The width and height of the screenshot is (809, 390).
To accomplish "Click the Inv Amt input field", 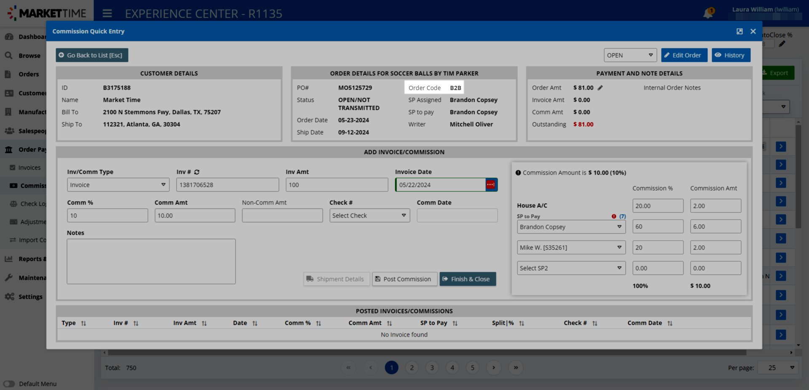I will pyautogui.click(x=337, y=185).
